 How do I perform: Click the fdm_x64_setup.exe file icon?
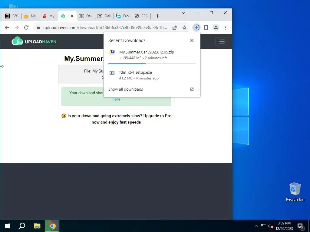pyautogui.click(x=112, y=73)
